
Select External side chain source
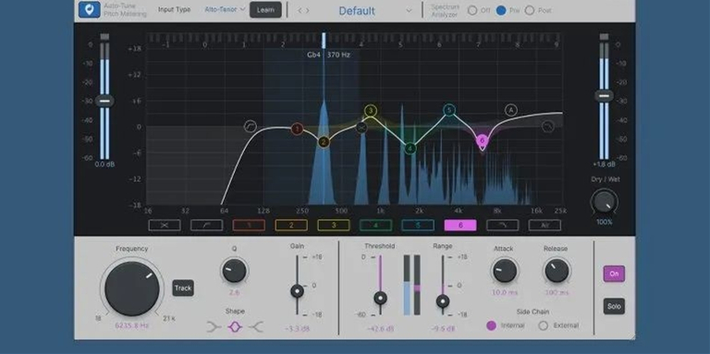[544, 325]
